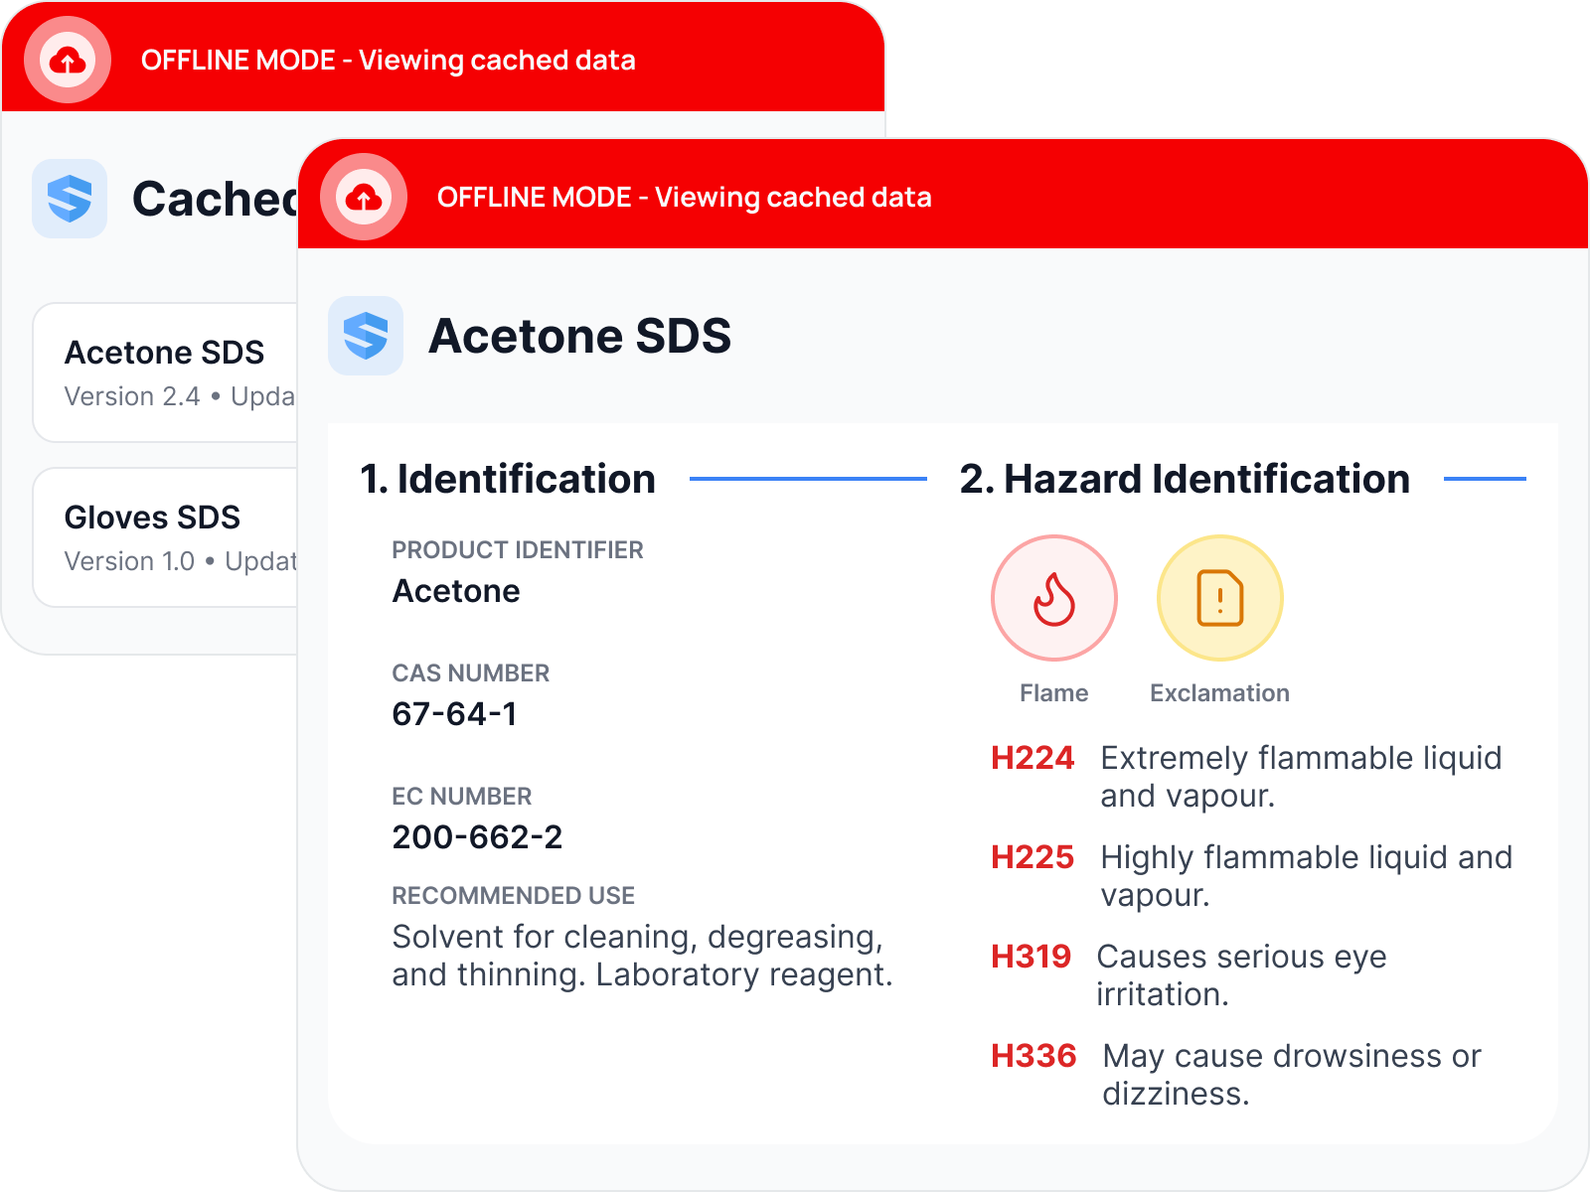
Task: Select the CAS number 67-64-1
Action: [454, 714]
